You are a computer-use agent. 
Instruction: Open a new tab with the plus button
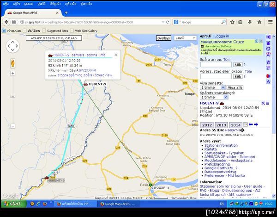click(x=66, y=13)
